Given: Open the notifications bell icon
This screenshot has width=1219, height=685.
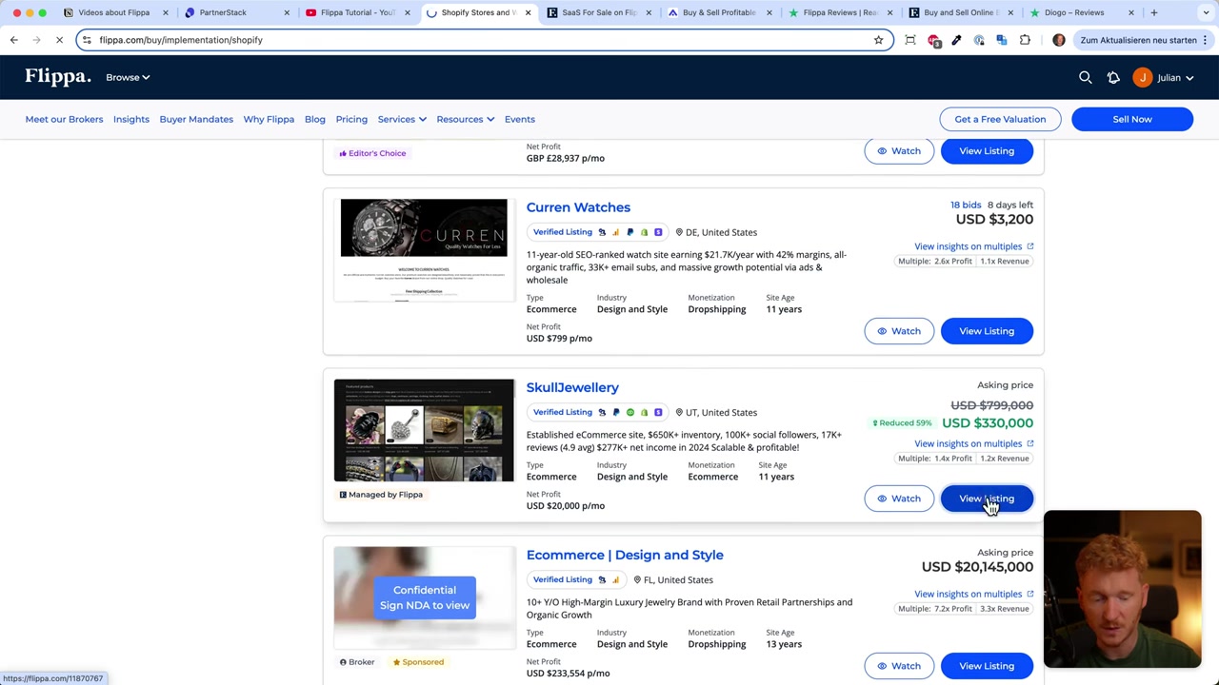Looking at the screenshot, I should point(1113,77).
